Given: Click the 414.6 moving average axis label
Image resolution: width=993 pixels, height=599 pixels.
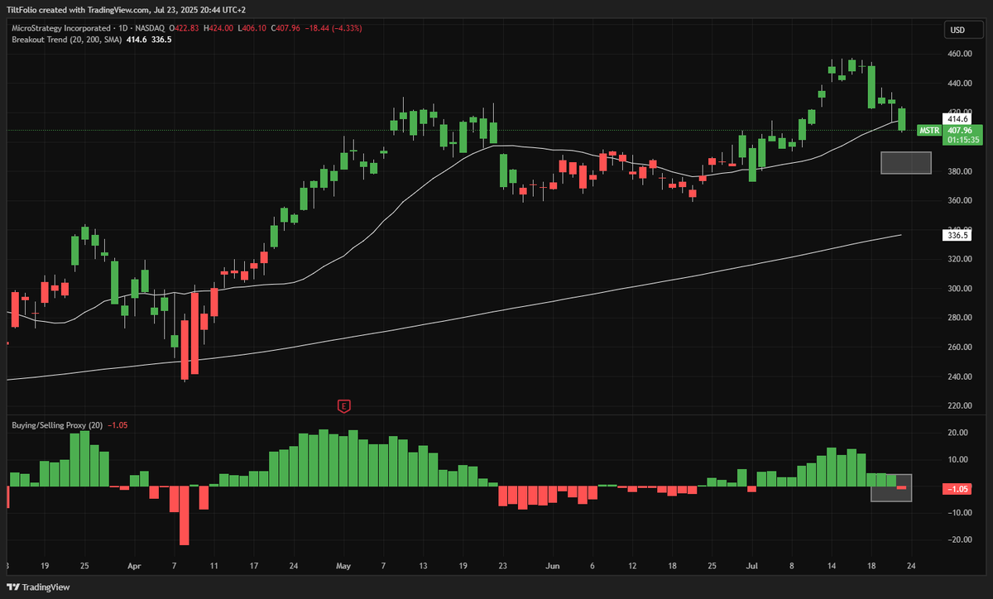Looking at the screenshot, I should pos(958,119).
